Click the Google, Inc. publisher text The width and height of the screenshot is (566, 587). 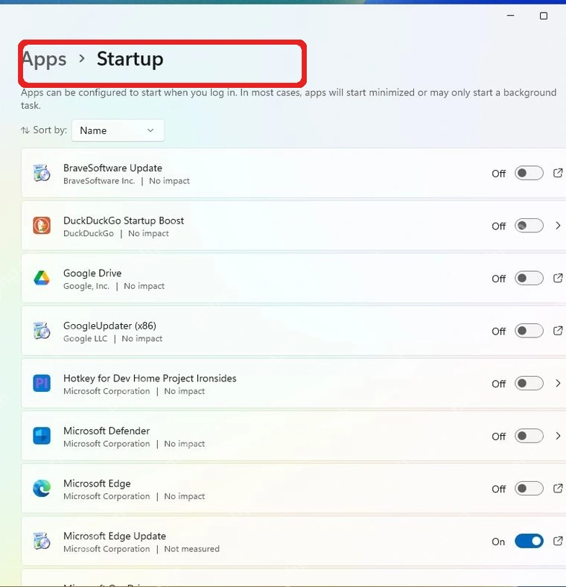pos(86,286)
